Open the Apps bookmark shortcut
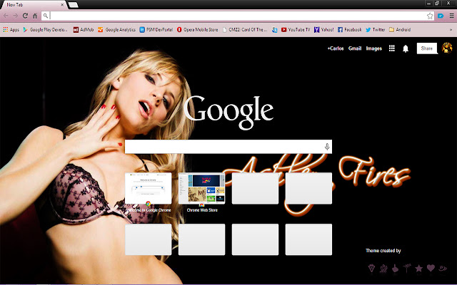The width and height of the screenshot is (457, 285). [11, 29]
